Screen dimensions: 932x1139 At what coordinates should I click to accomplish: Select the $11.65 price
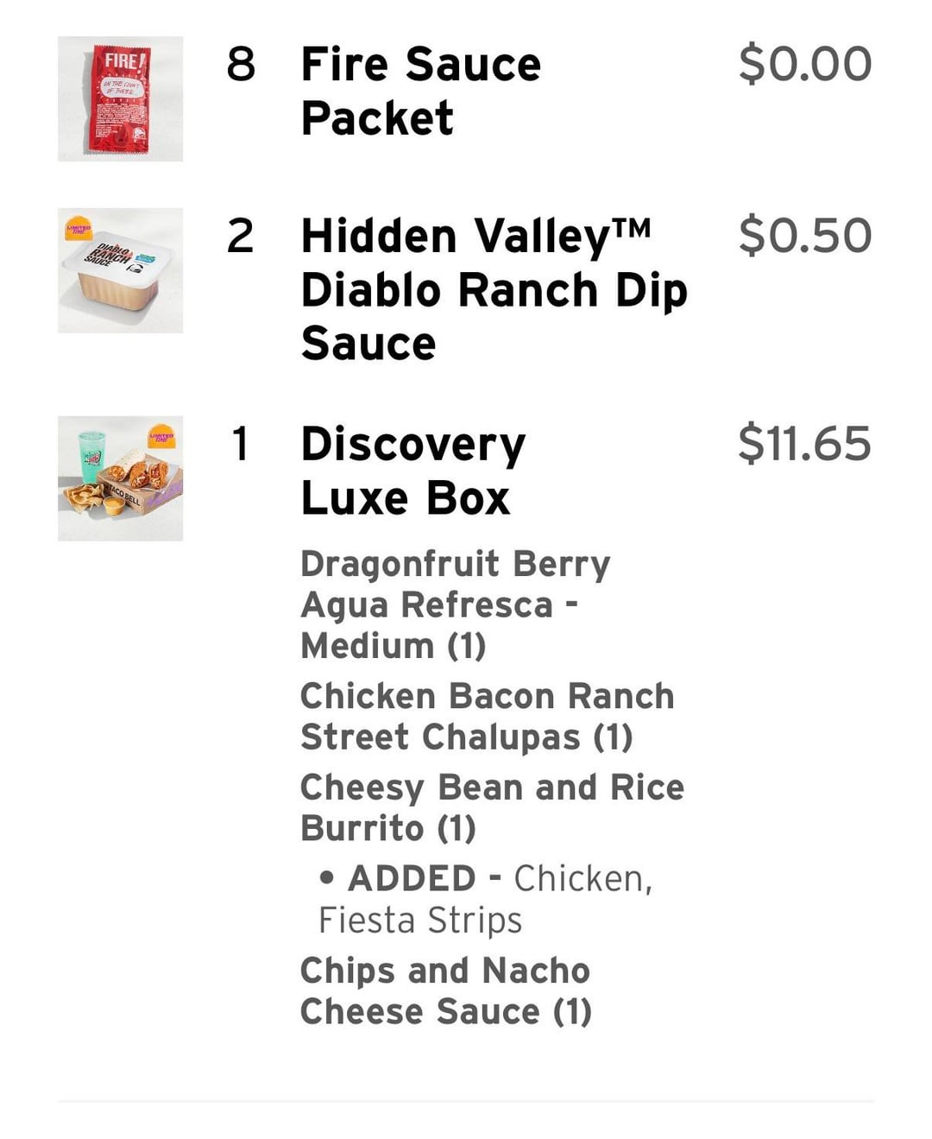pyautogui.click(x=804, y=444)
